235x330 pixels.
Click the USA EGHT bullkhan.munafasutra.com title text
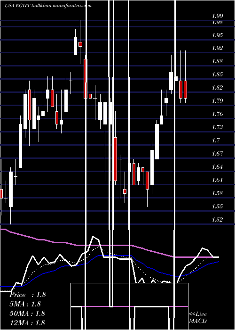click(48, 6)
